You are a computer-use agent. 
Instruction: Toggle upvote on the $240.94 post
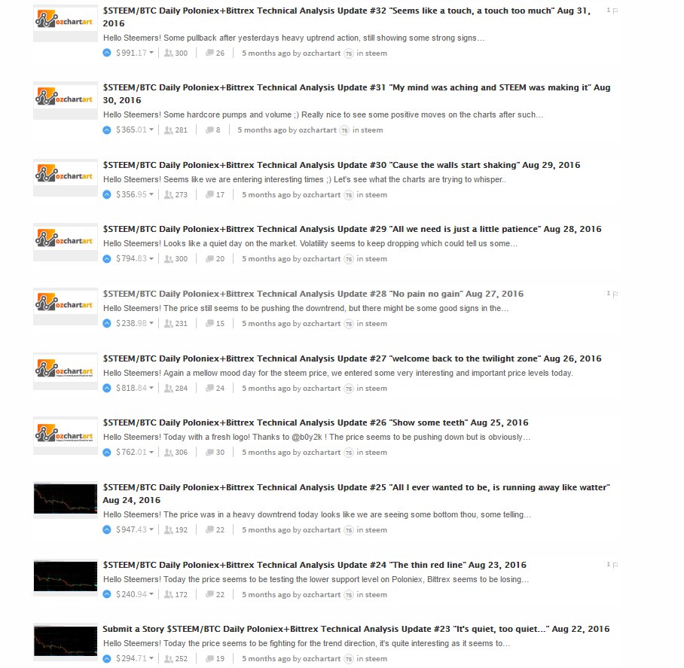click(107, 594)
